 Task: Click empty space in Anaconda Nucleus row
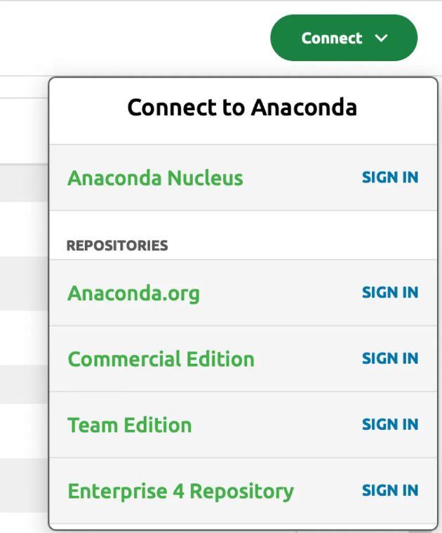[302, 178]
